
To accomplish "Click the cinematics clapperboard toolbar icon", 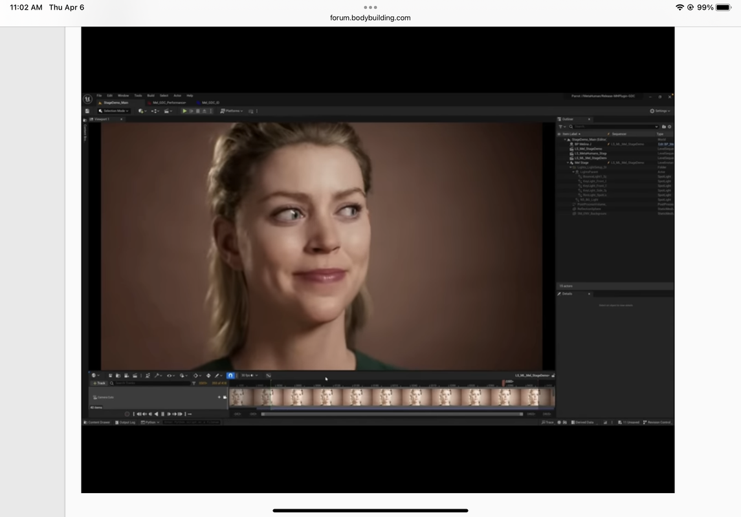I will (168, 111).
